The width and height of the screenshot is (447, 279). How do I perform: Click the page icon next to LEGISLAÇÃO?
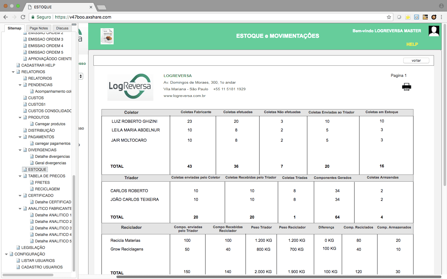pyautogui.click(x=18, y=248)
